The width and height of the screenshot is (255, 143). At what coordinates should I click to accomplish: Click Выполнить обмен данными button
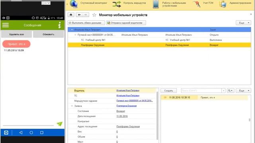[x=86, y=23]
